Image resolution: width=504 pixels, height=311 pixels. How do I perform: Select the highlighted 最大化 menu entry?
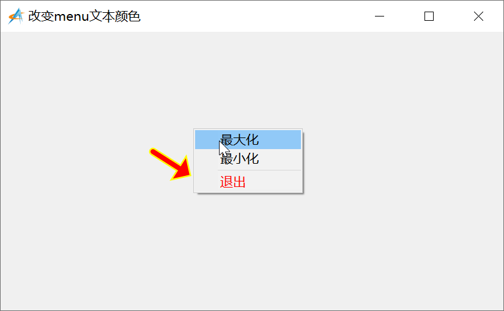click(248, 139)
